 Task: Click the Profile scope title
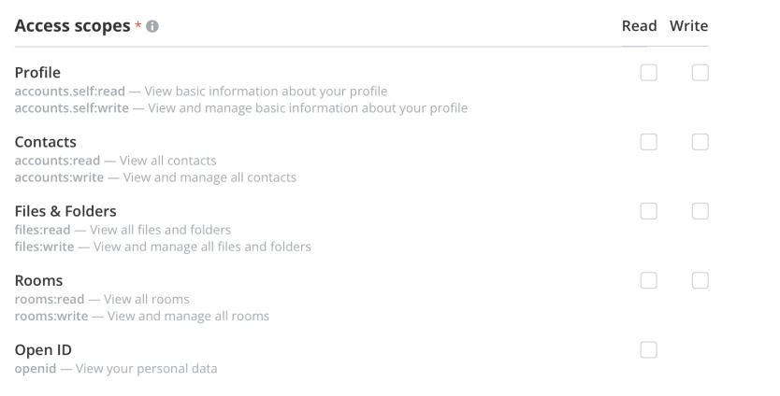point(37,72)
